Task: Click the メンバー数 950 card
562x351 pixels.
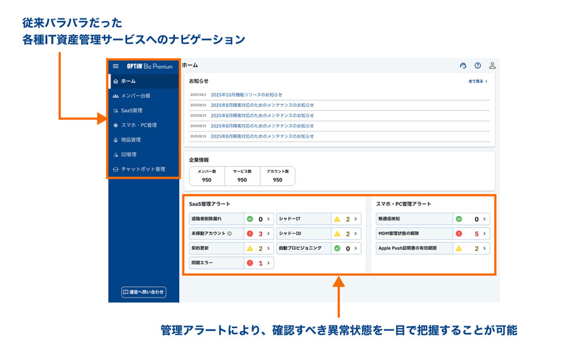Action: [x=207, y=175]
